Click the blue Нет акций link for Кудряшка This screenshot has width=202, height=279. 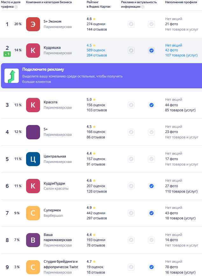(174, 45)
